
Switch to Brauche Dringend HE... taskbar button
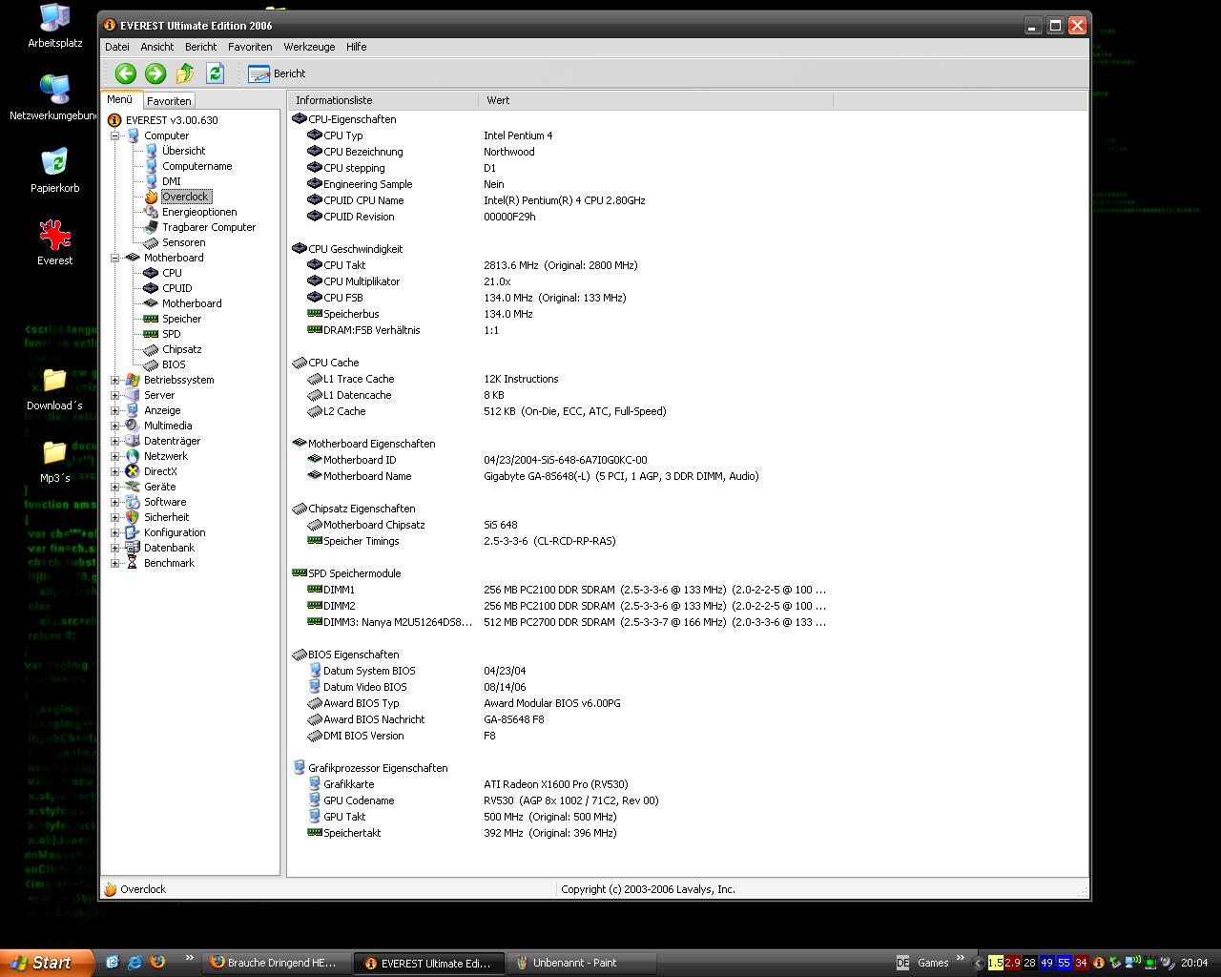(x=277, y=963)
